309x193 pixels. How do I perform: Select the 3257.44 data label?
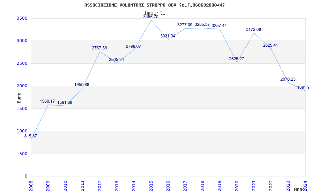click(x=219, y=25)
